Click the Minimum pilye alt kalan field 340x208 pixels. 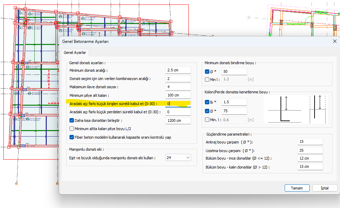[x=178, y=95]
